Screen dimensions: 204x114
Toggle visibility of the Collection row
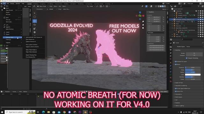point(198,11)
